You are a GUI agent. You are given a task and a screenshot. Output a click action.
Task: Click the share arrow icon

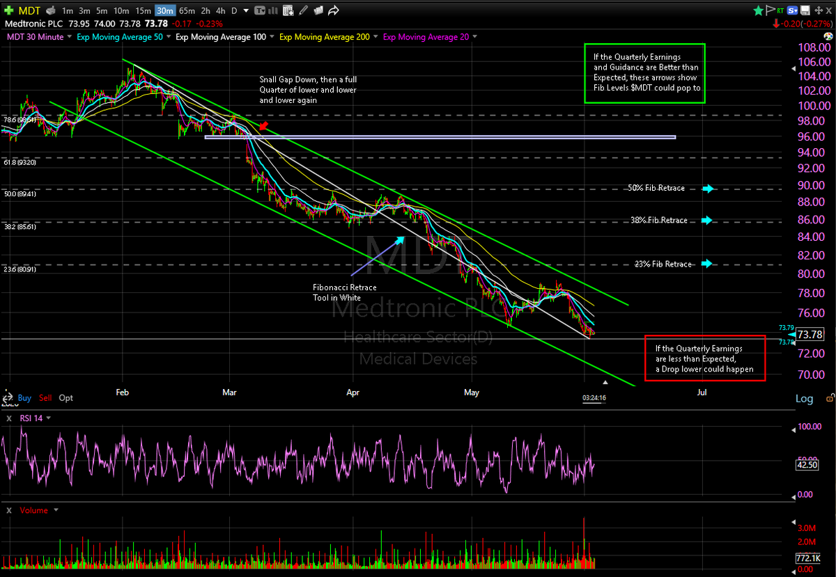334,10
